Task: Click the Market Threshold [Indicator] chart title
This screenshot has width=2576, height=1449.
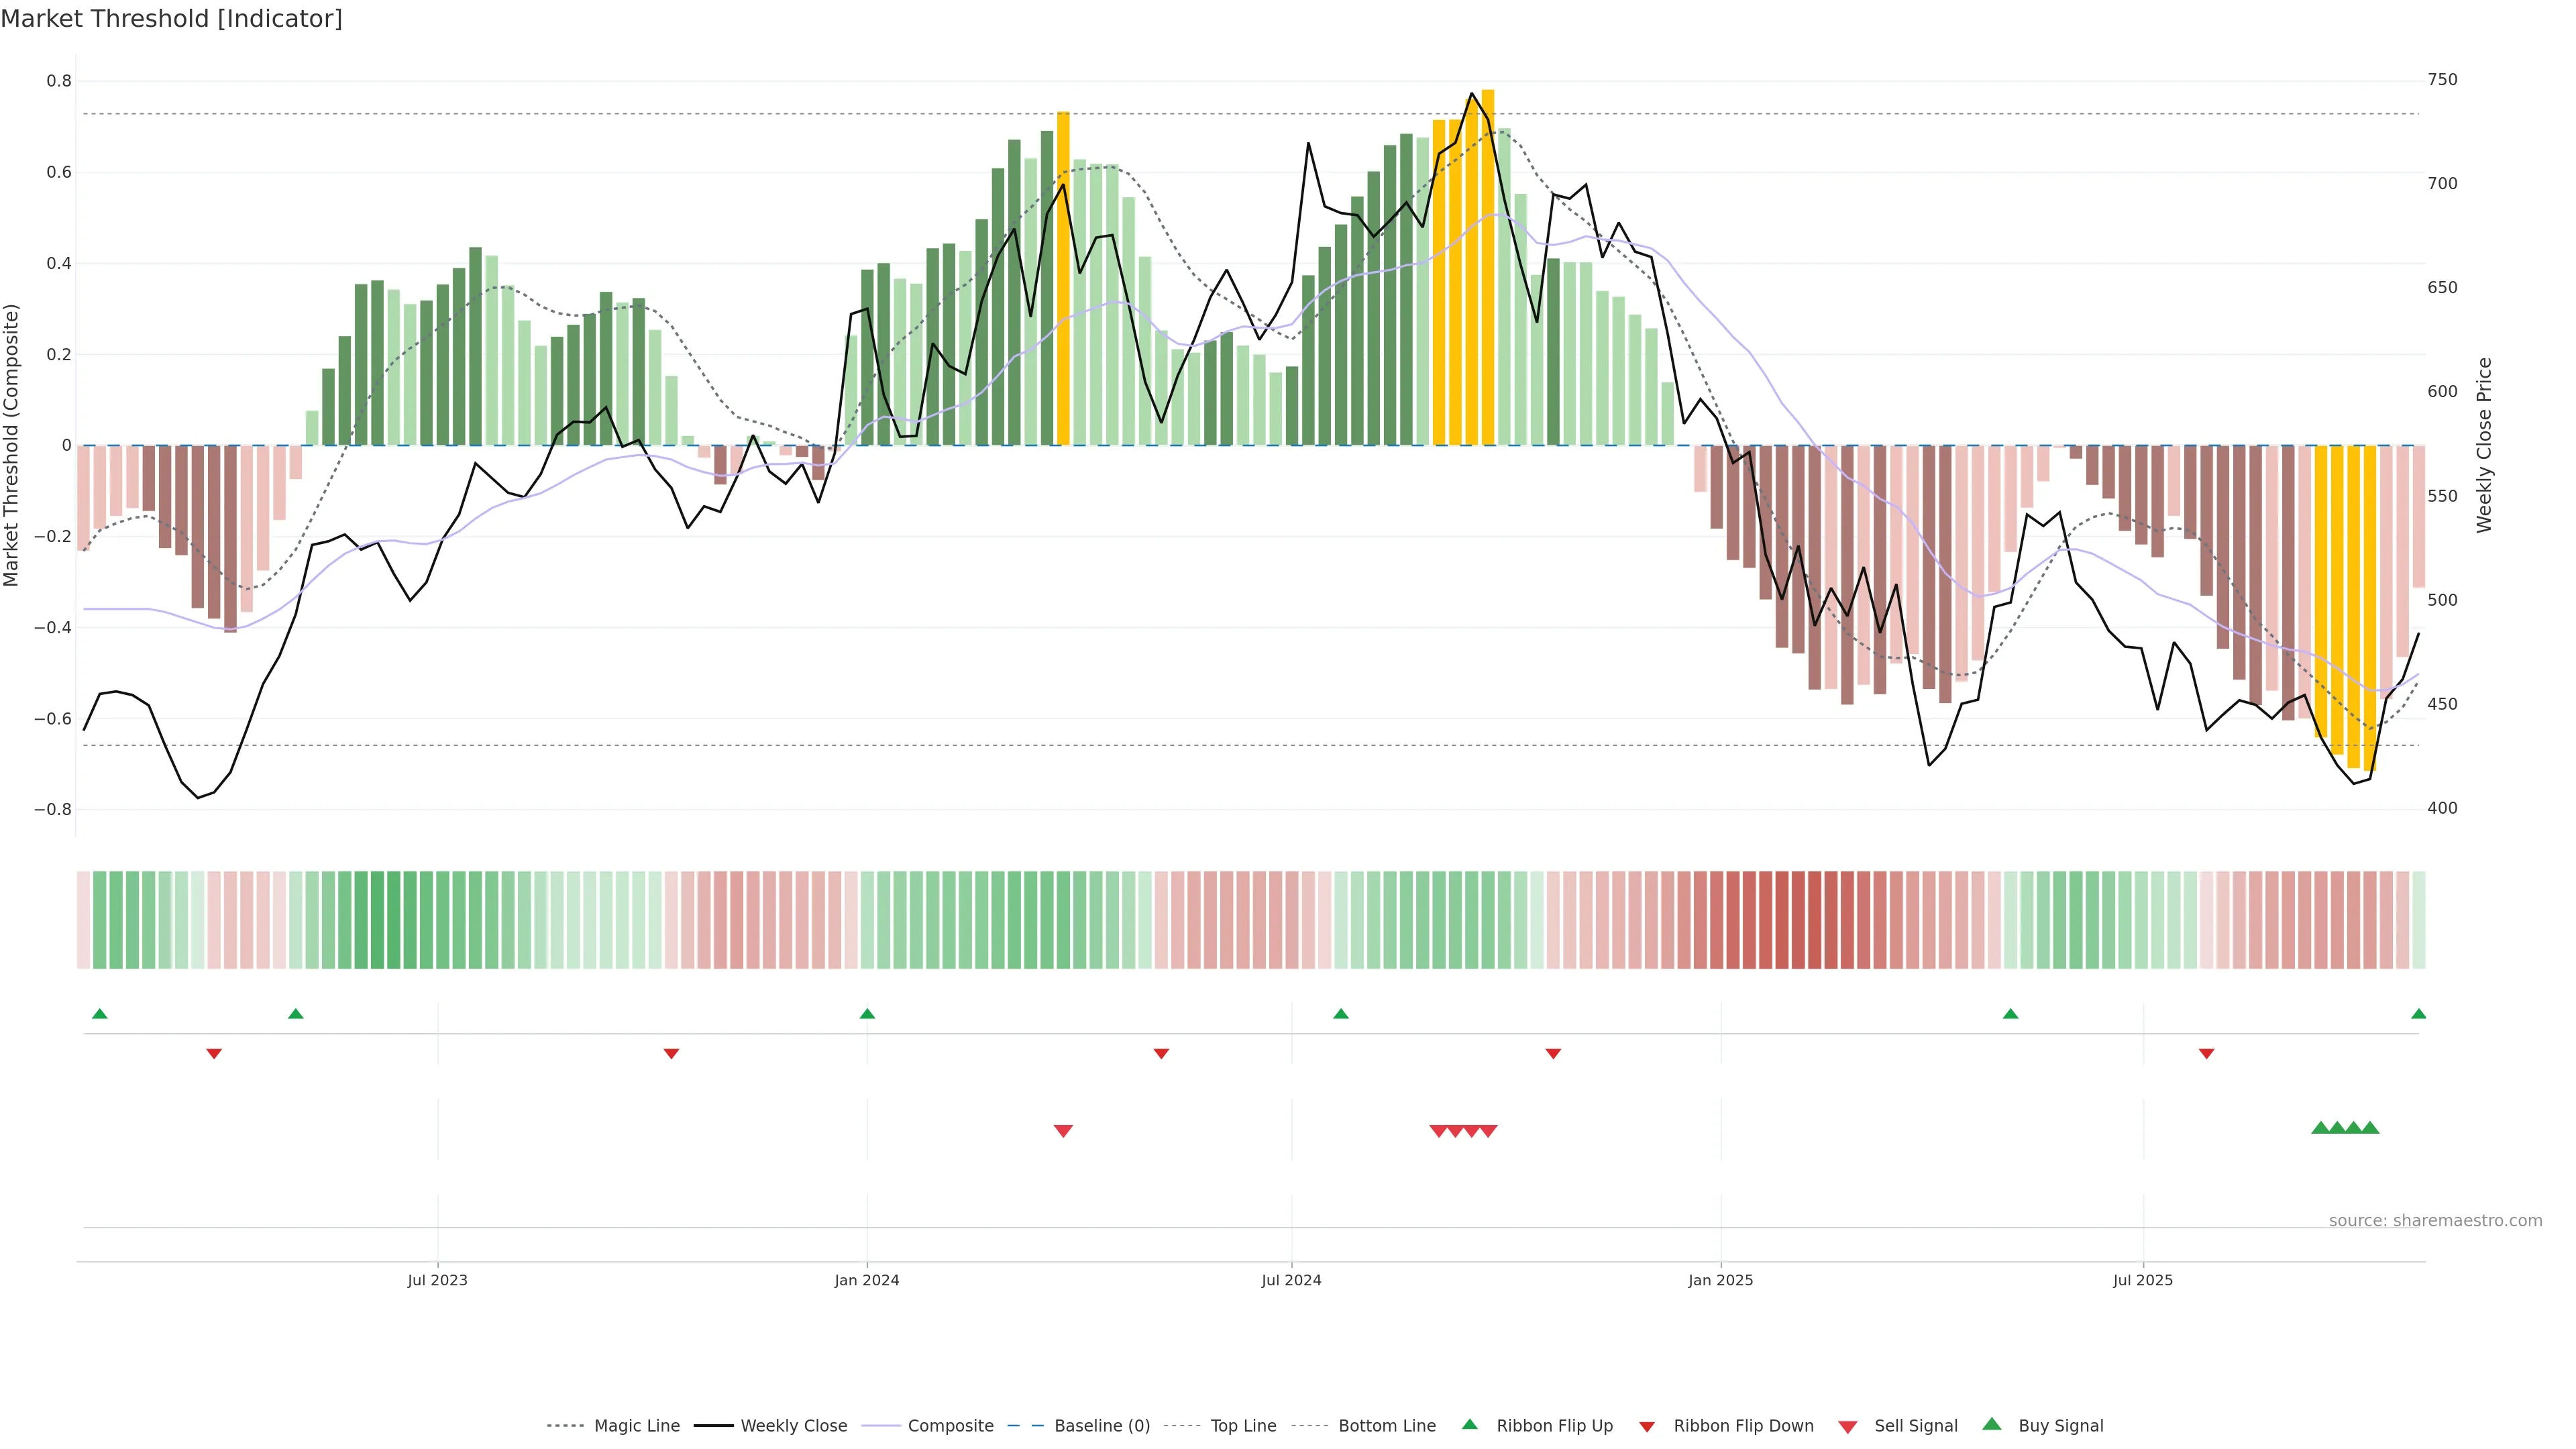Action: point(171,19)
